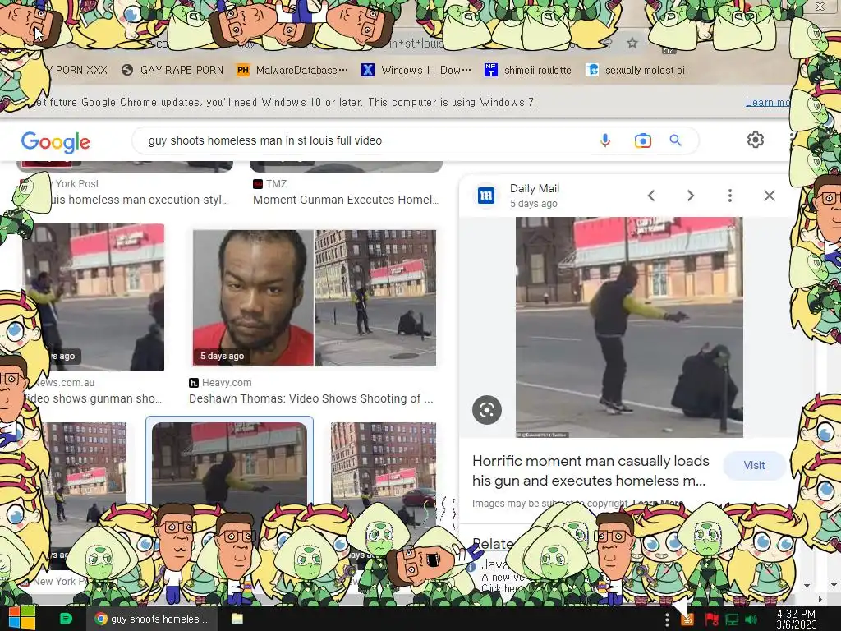Click the large Daily Mail preview image
Screen dimensions: 841x631
[629, 327]
